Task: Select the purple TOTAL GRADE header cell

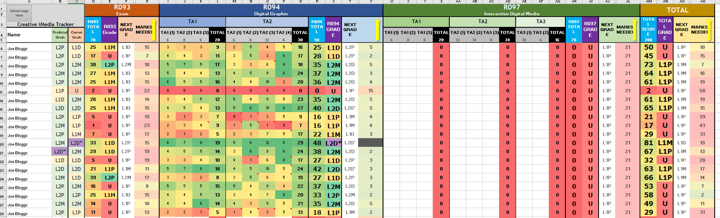Action: coord(665,30)
